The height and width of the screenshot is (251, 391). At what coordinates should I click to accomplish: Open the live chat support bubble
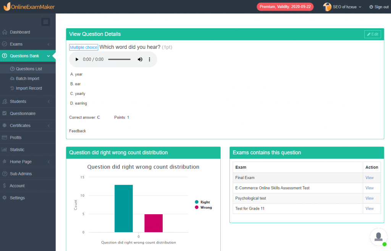tap(378, 237)
